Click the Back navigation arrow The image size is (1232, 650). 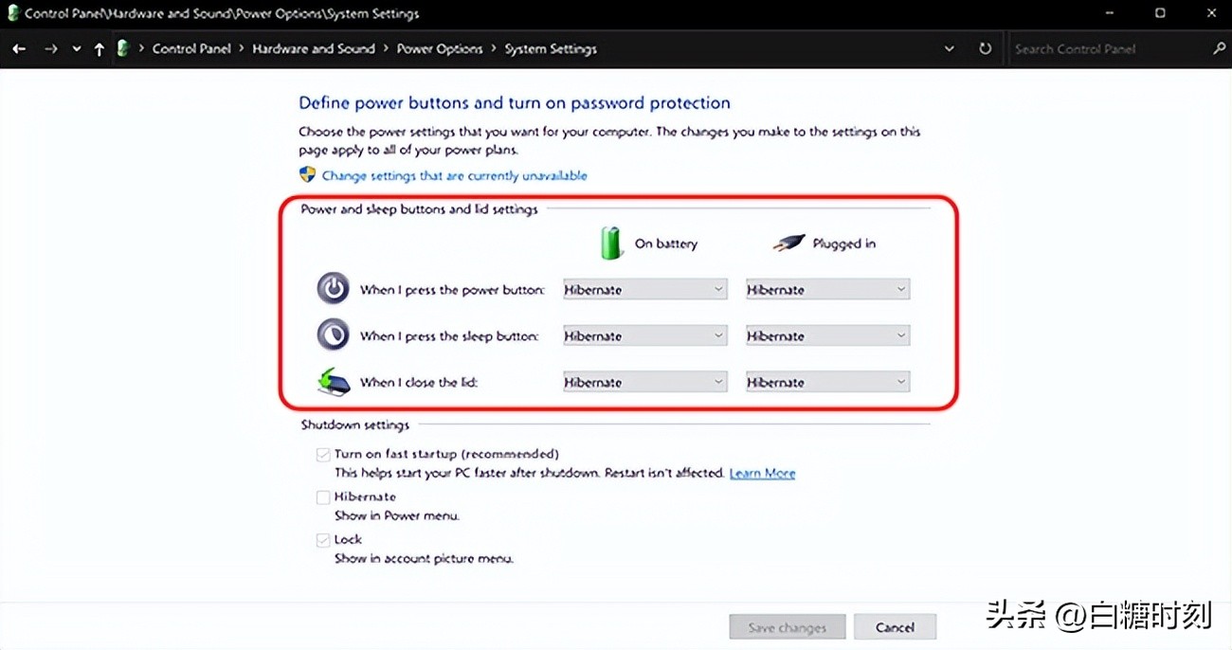coord(19,49)
